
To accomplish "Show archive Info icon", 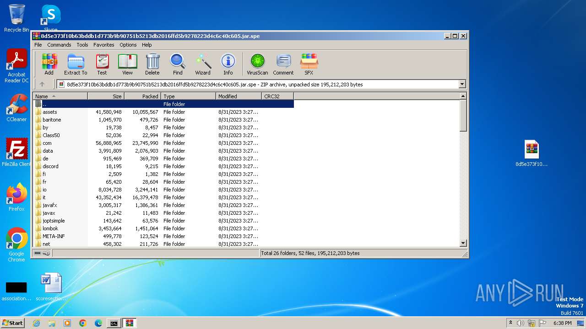I will click(x=228, y=64).
